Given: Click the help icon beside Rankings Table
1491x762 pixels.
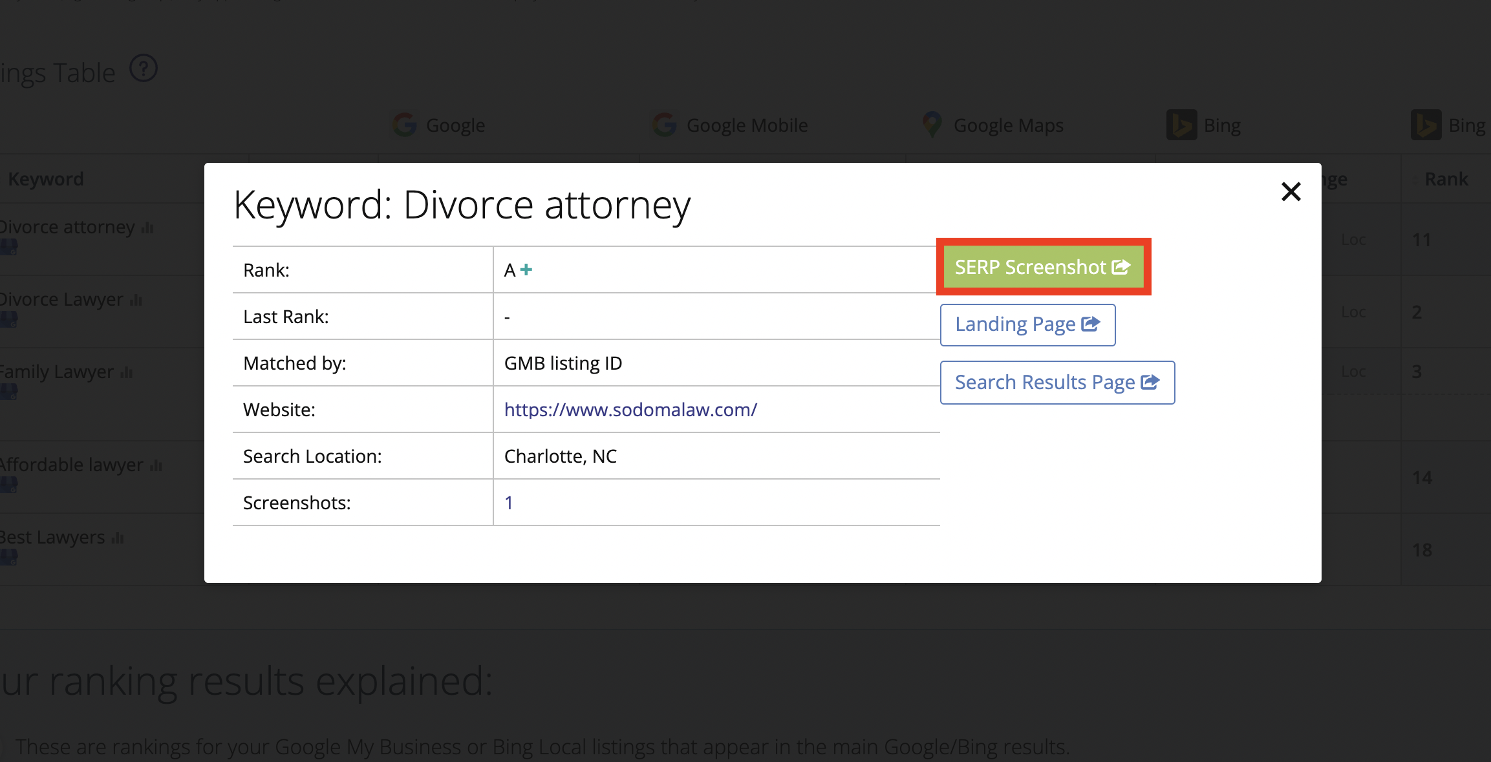Looking at the screenshot, I should [144, 69].
